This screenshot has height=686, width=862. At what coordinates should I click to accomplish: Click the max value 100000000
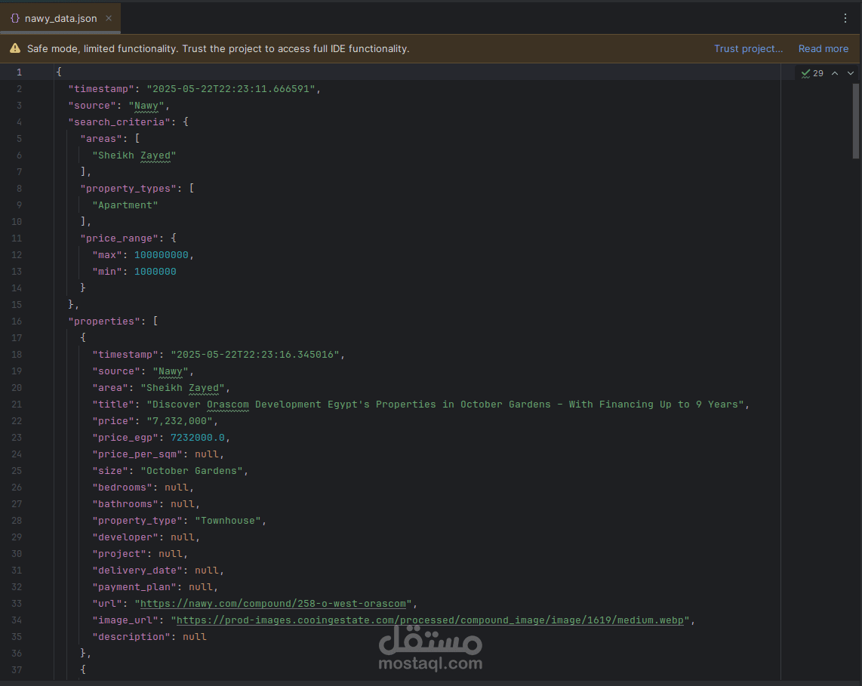(x=161, y=255)
